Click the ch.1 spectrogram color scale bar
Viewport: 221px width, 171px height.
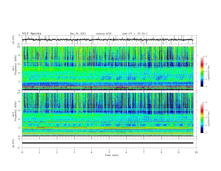(x=202, y=72)
